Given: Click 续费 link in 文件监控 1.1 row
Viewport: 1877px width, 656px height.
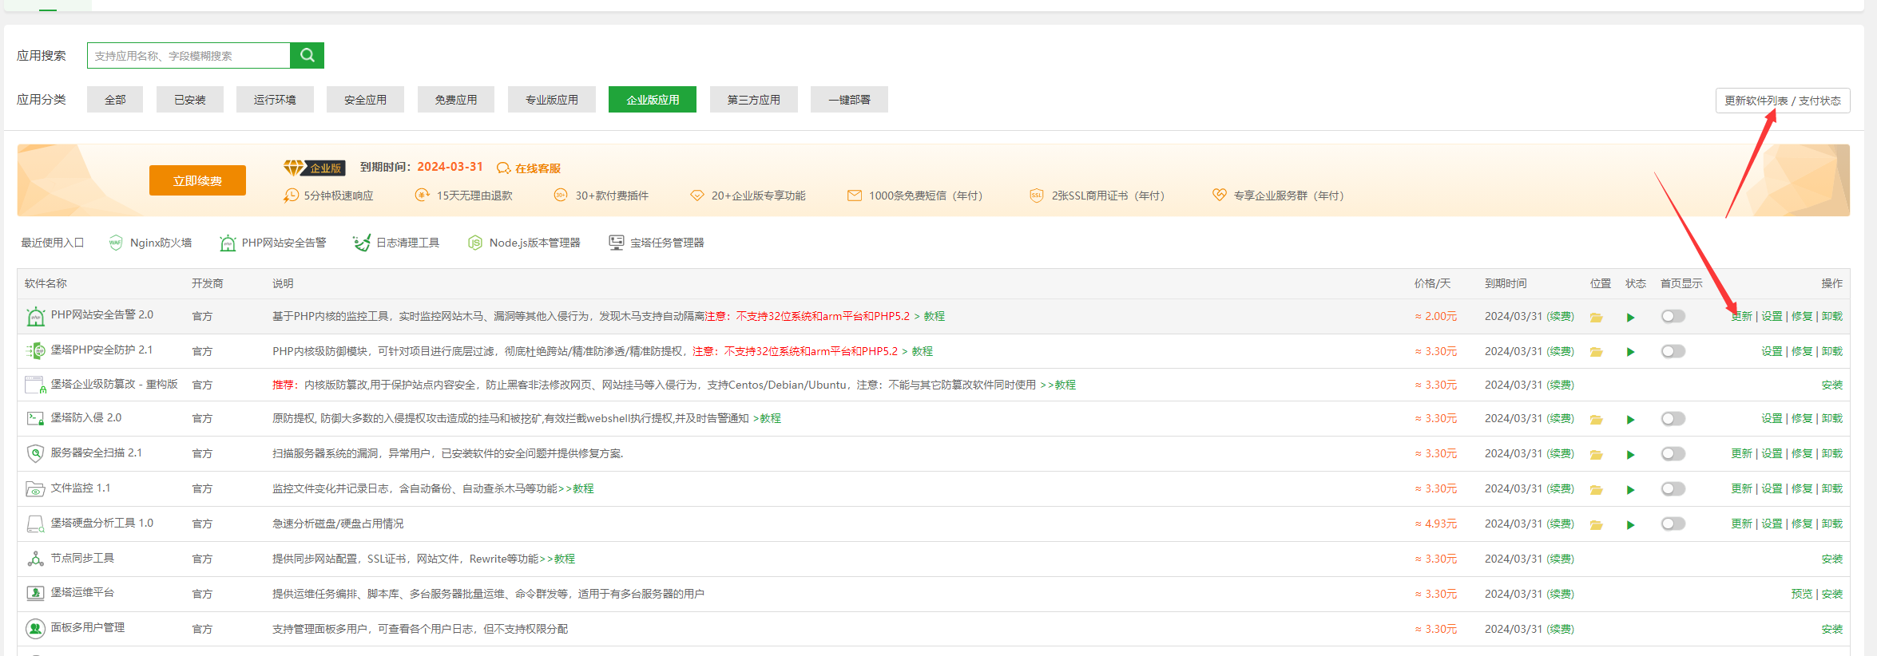Looking at the screenshot, I should click(x=1560, y=489).
